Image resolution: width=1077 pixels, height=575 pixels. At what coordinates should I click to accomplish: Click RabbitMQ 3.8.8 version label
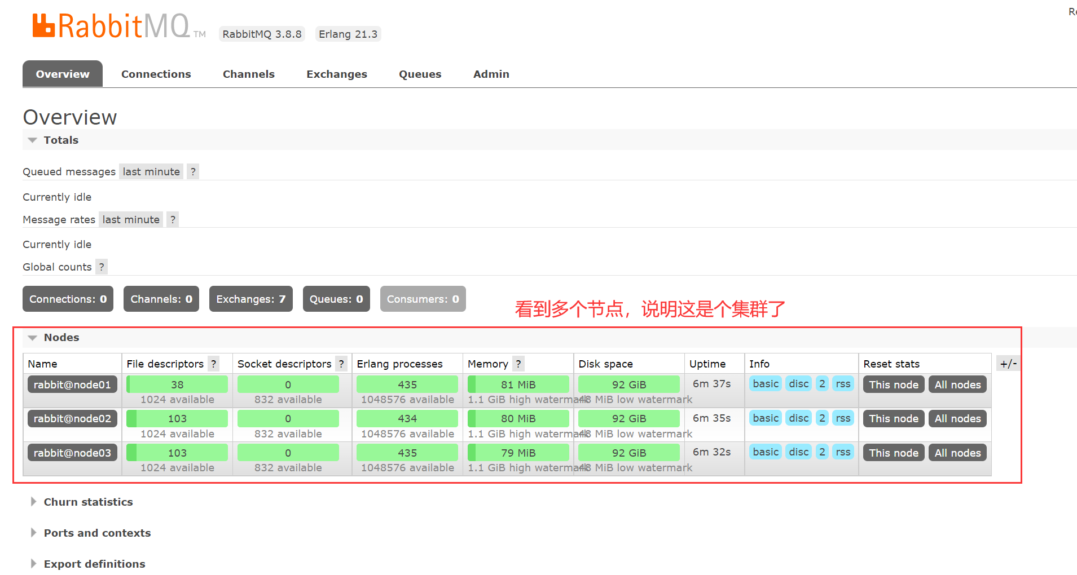coord(262,34)
